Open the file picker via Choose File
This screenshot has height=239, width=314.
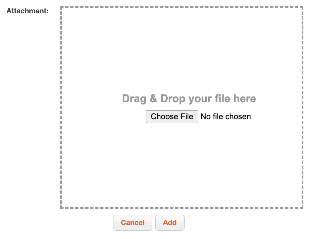pyautogui.click(x=172, y=117)
